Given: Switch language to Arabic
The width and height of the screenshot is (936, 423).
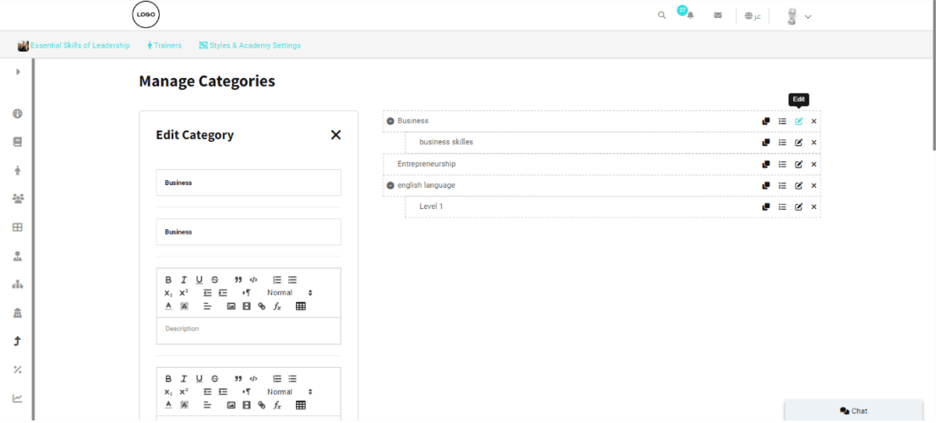Looking at the screenshot, I should point(752,16).
